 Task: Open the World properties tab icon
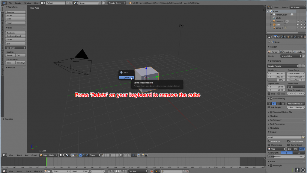(285, 37)
